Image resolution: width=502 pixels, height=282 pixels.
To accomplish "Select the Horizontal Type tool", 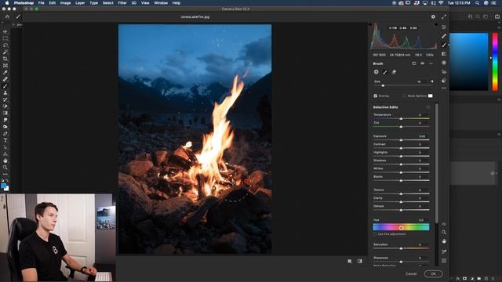I will coord(5,140).
